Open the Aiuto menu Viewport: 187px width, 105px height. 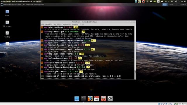(x=82, y=24)
